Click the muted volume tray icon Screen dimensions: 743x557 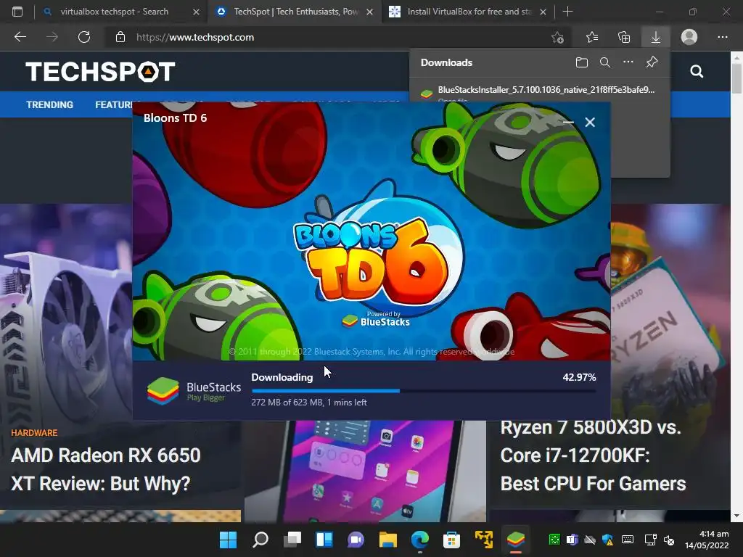668,540
